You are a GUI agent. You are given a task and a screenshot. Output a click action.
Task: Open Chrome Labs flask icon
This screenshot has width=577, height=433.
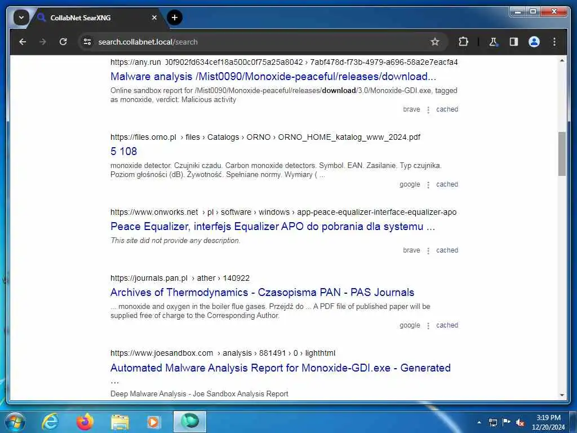click(x=494, y=42)
